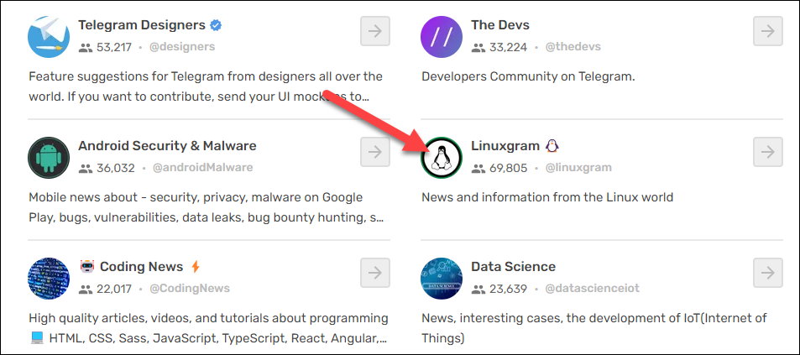Open Telegram Designers via its arrow button
This screenshot has width=800, height=355.
tap(375, 31)
